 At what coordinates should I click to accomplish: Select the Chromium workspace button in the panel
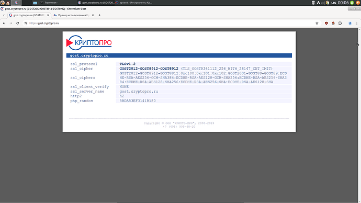click(x=16, y=3)
